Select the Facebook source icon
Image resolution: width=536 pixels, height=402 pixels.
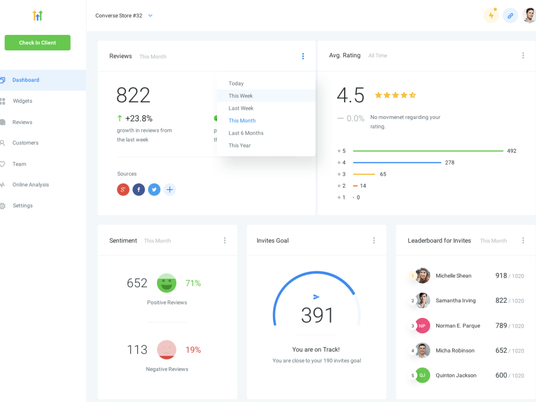pos(138,189)
